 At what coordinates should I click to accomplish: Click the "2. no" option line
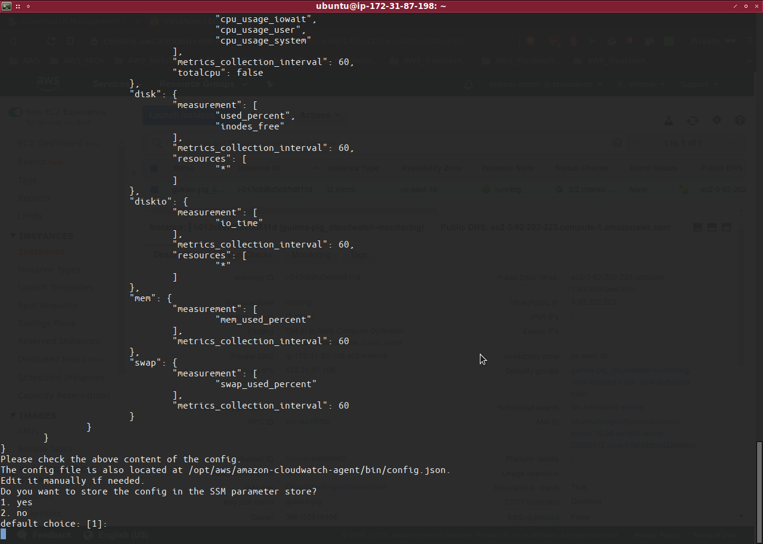[x=14, y=513]
